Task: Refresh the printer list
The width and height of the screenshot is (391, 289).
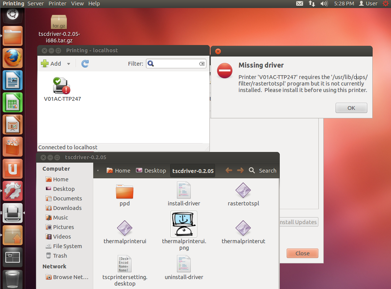Action: coord(84,63)
